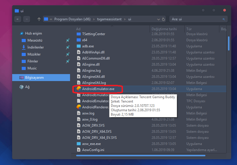Click pin icon next to Müzikler
The height and width of the screenshot is (165, 237).
68,54
